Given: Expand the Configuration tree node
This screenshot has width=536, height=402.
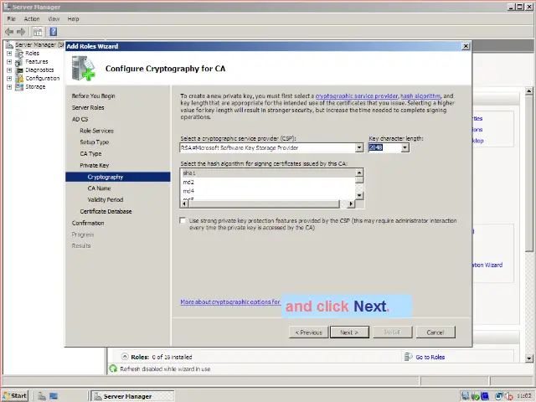Looking at the screenshot, I should [x=9, y=78].
